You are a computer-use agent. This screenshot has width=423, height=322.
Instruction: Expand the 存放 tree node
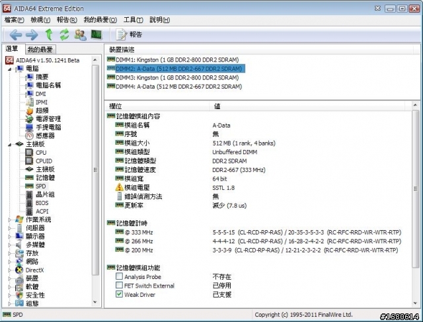[9, 253]
